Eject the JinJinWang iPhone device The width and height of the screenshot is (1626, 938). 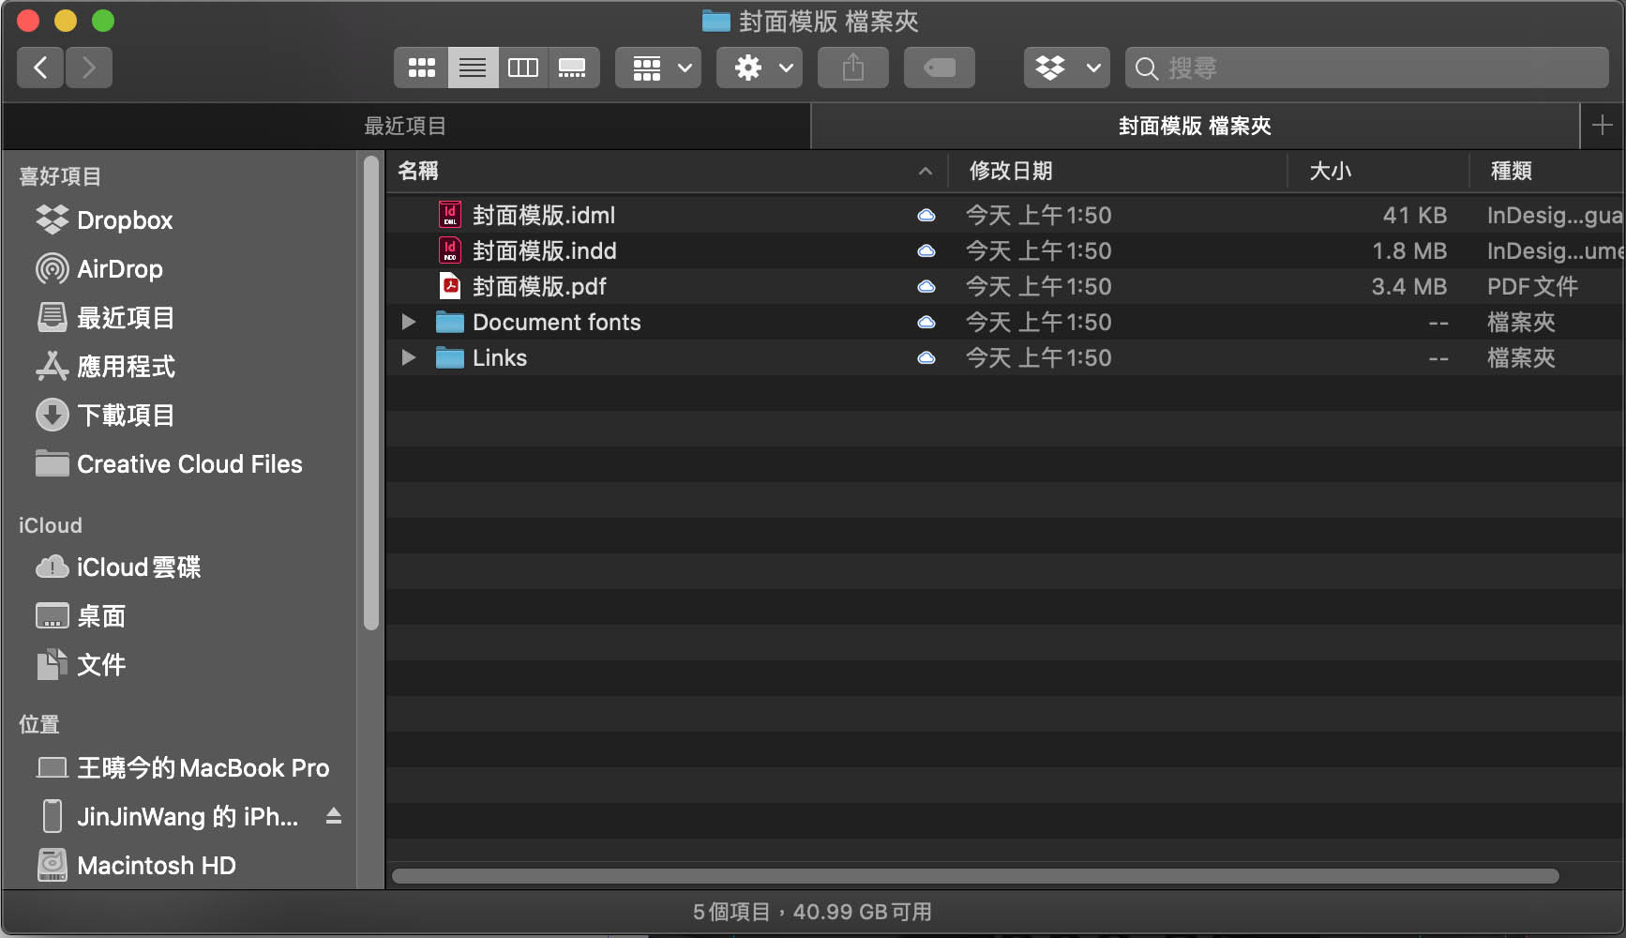(333, 816)
